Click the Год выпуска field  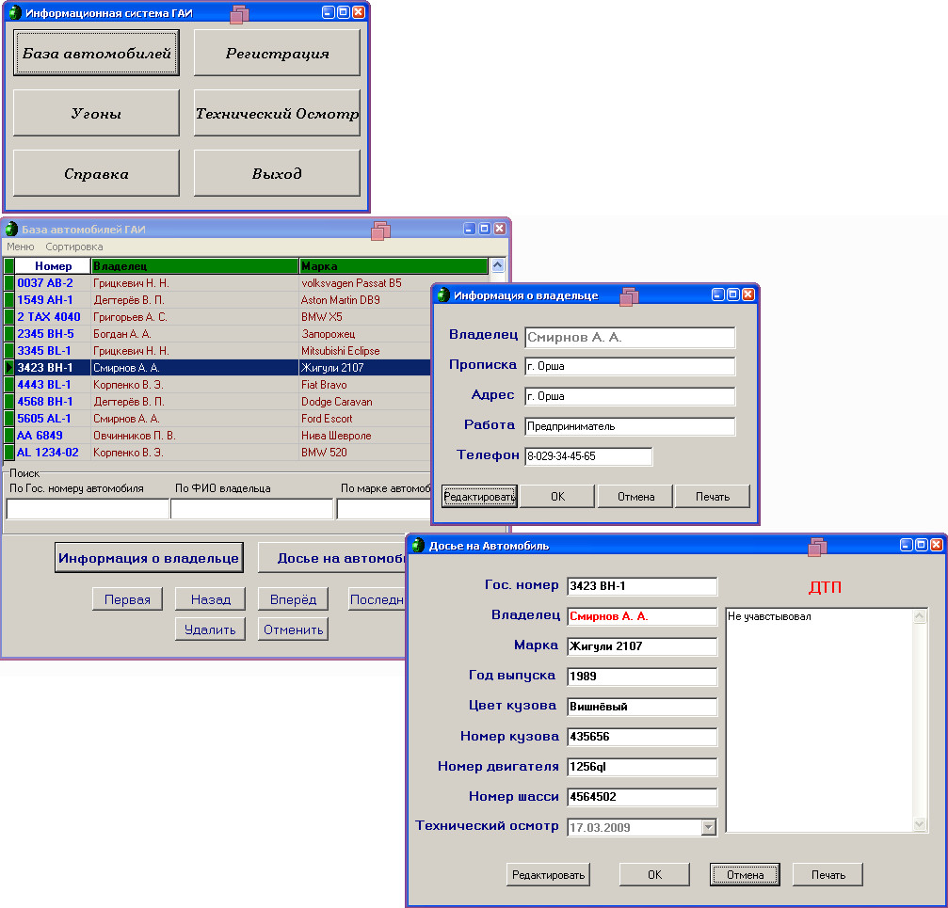point(642,677)
